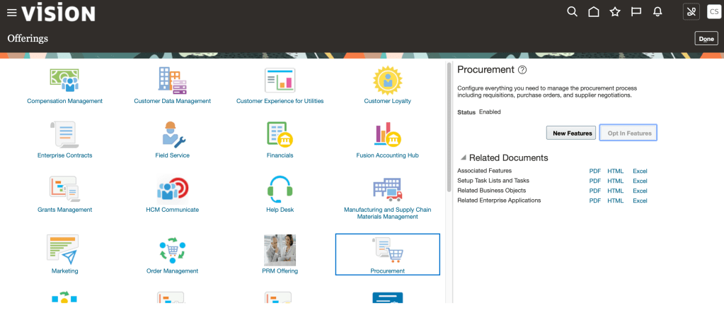724x310 pixels.
Task: Open the CS user account menu
Action: point(713,12)
